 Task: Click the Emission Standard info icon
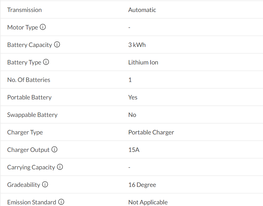coord(61,202)
